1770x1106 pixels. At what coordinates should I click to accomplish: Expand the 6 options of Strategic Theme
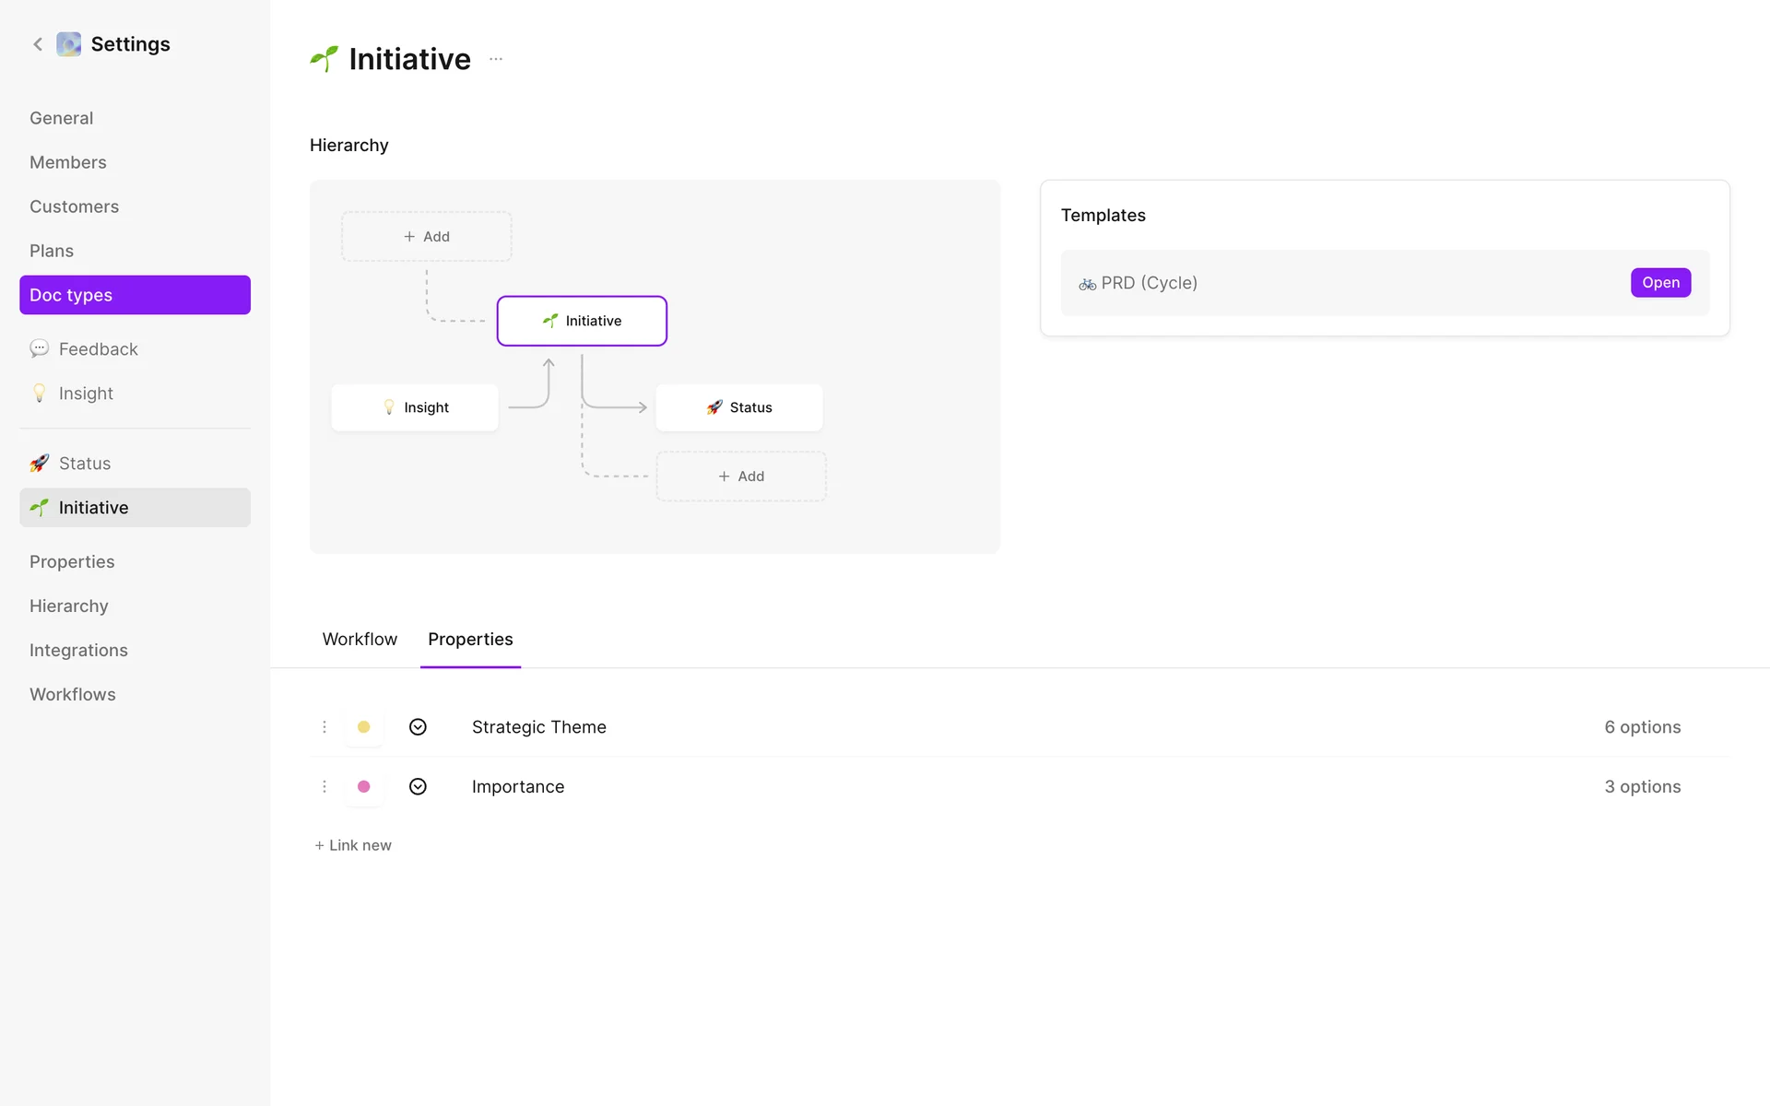coord(1642,727)
